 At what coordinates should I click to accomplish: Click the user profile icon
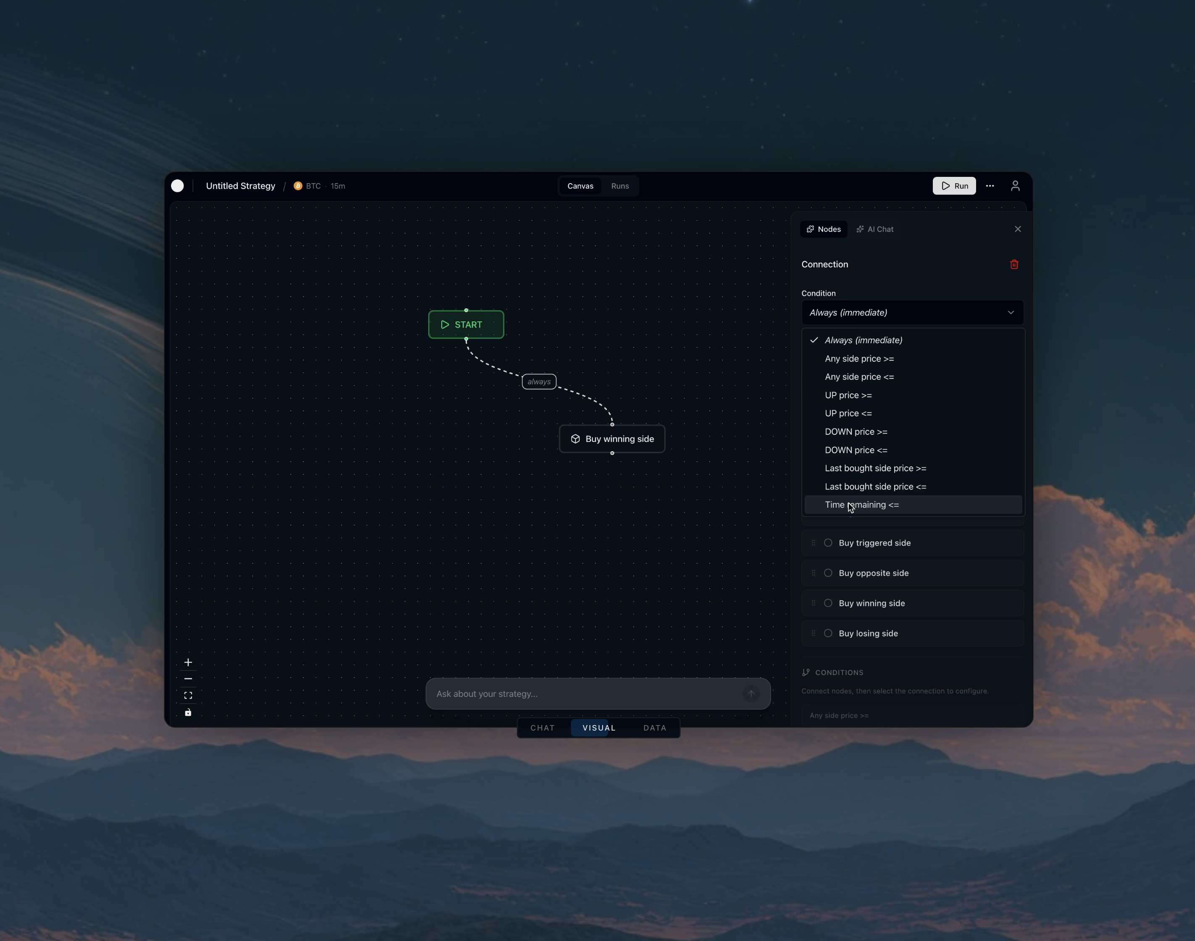pos(1015,186)
